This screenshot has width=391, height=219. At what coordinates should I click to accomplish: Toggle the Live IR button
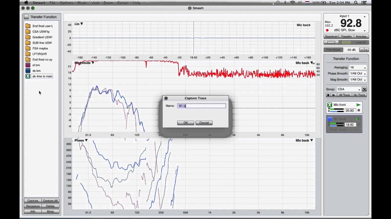(x=360, y=42)
